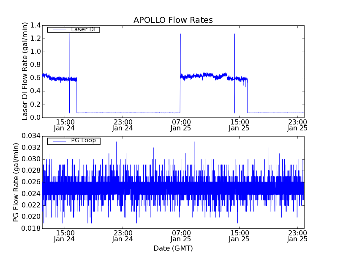Select the Laser DI legend entry

coord(82,30)
